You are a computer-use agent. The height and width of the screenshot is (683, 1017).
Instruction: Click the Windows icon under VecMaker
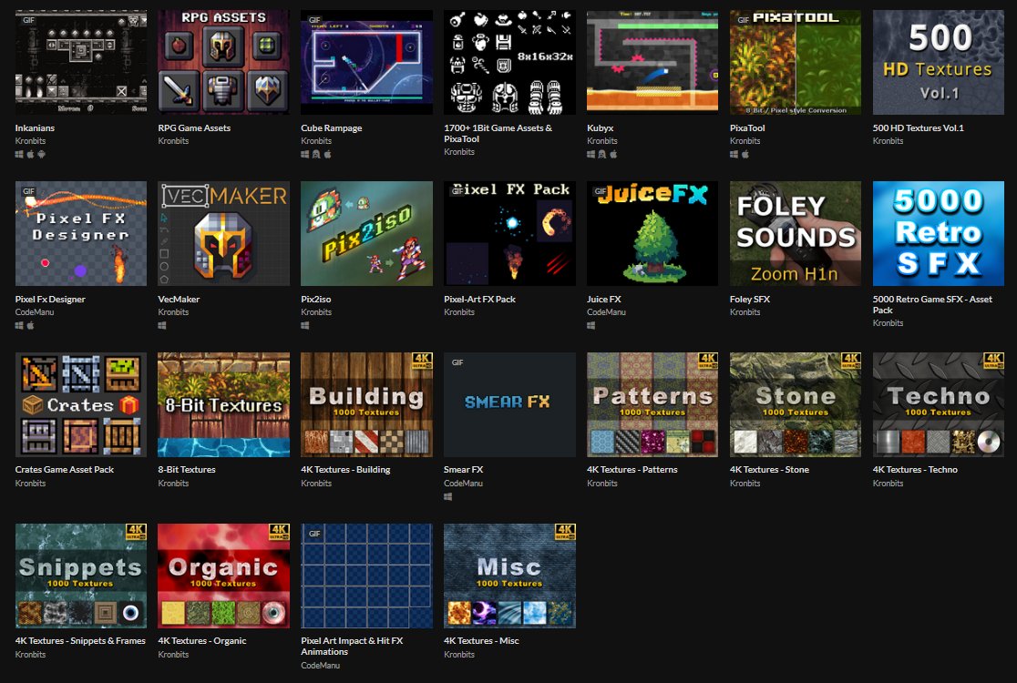[x=162, y=325]
